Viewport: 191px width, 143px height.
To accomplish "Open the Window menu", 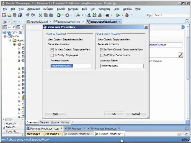I will (127, 9).
